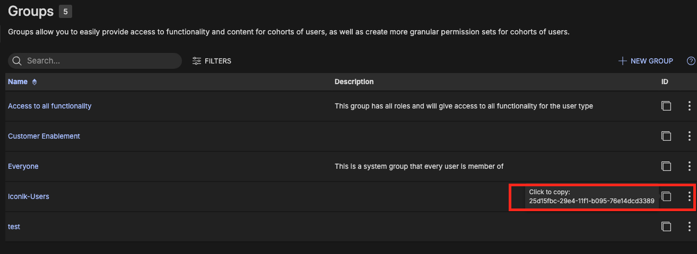Screen dimensions: 697x254
Task: Open the Everyone group
Action: (23, 166)
